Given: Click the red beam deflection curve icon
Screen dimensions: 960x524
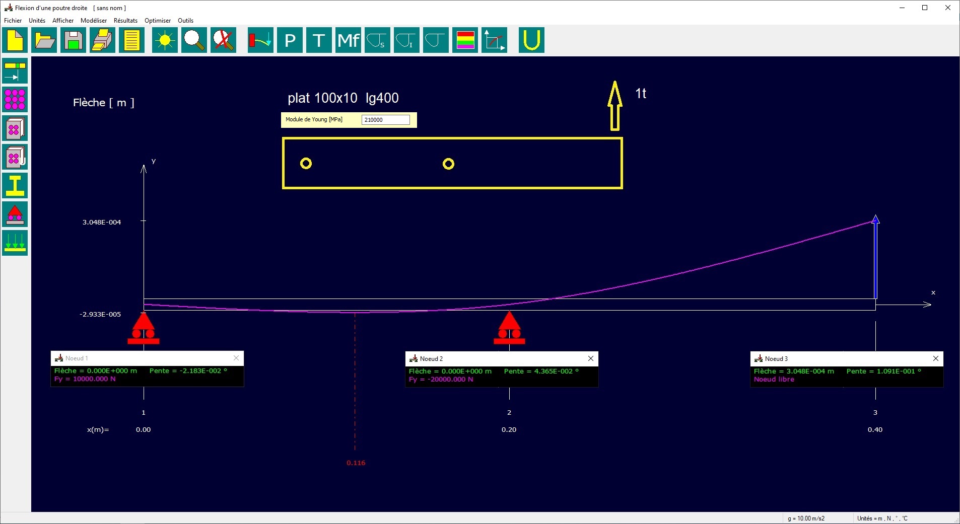Looking at the screenshot, I should [260, 40].
